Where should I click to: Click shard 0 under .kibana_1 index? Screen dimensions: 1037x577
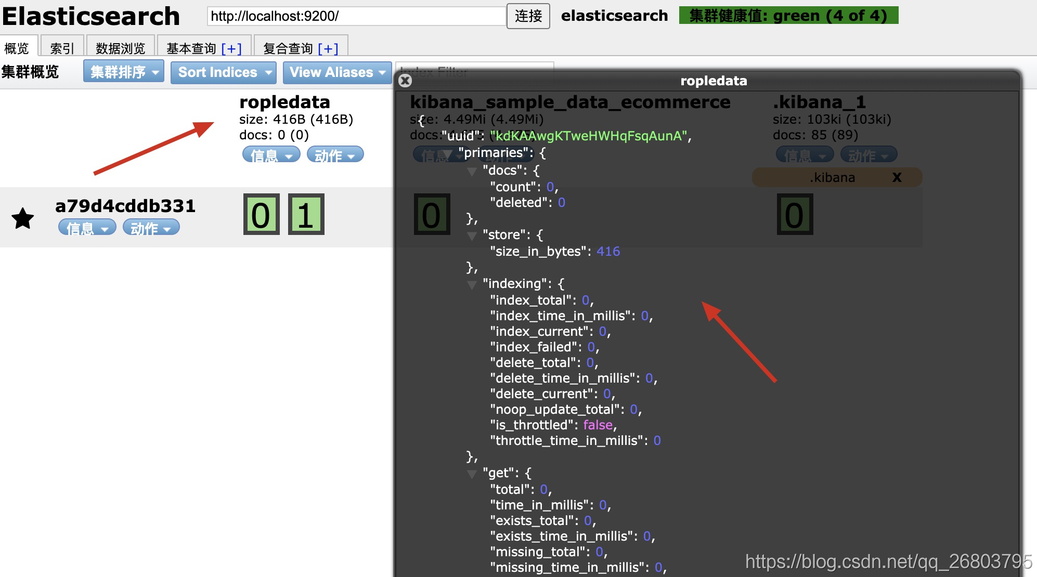coord(795,214)
